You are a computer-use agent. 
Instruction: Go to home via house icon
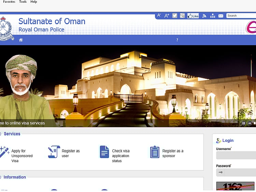point(21,40)
